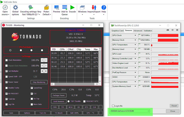Image resolution: width=184 pixels, height=117 pixels.
Task: Open the Picker Default menu
Action: [47, 10]
